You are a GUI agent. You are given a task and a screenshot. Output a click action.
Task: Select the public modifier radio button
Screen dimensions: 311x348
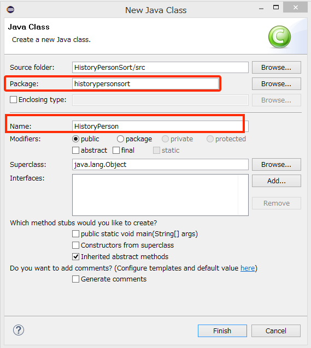pyautogui.click(x=75, y=139)
